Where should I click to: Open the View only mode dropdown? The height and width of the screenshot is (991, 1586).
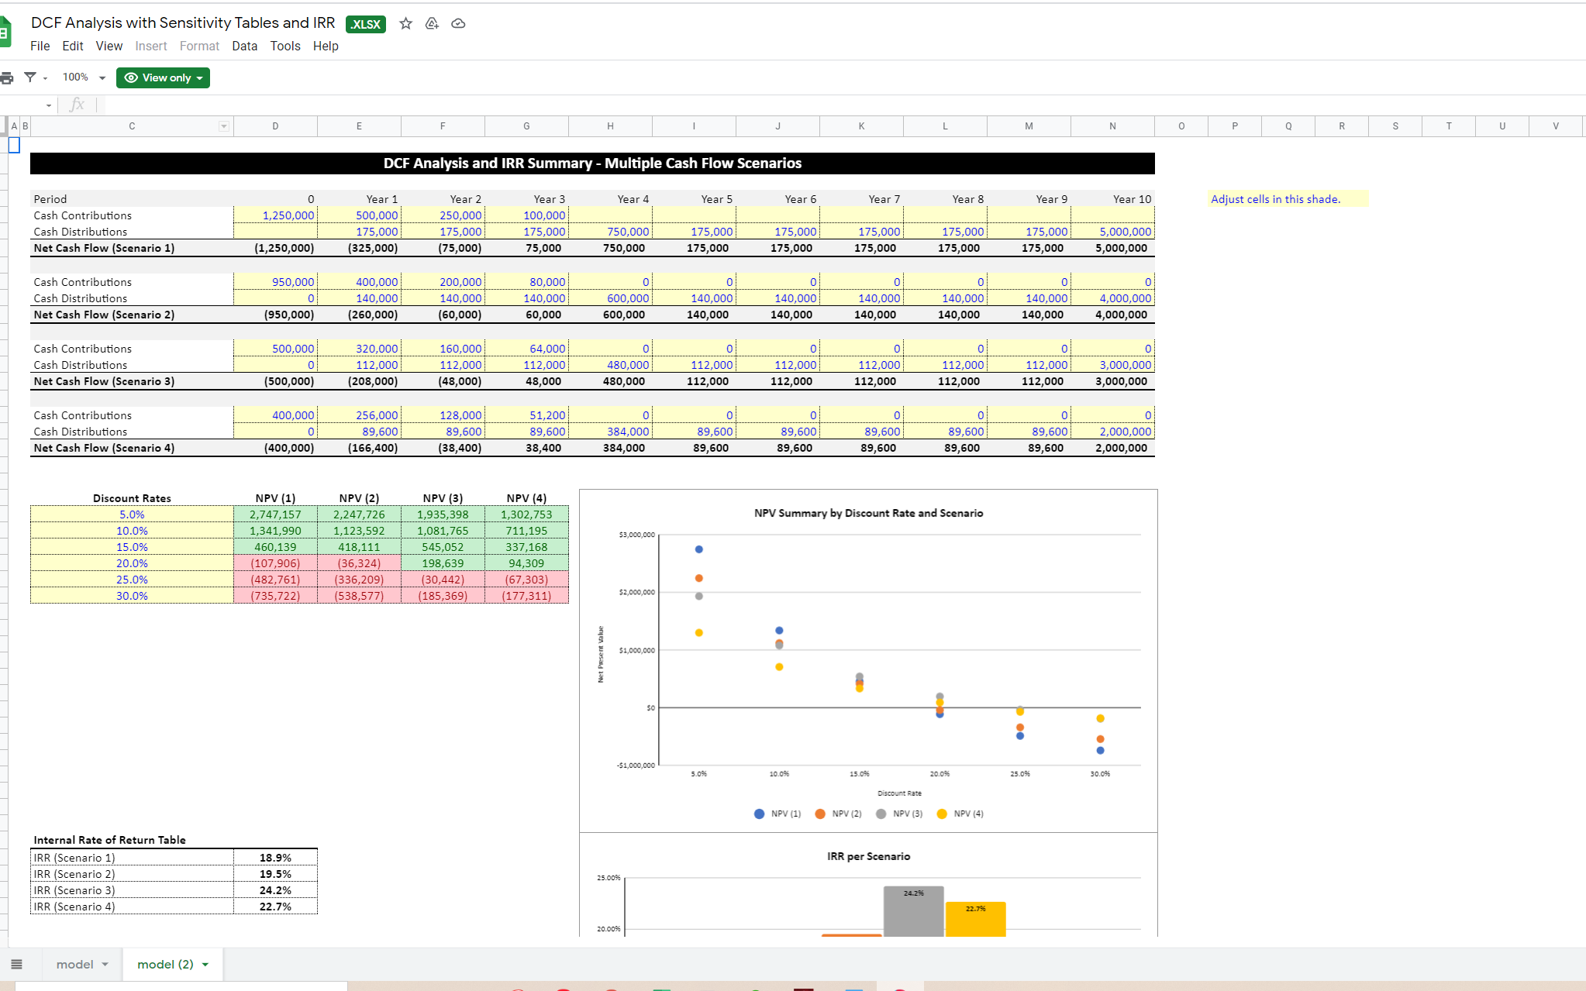coord(163,77)
